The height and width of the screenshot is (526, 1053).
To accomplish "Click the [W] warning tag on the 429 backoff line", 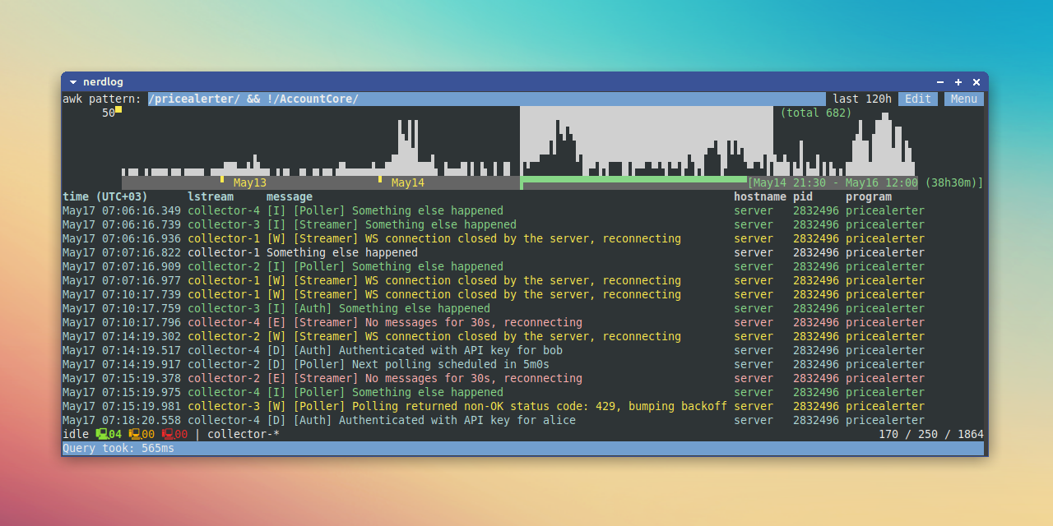I will 277,406.
